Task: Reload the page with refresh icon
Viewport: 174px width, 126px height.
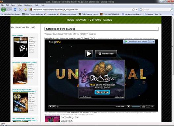Action: (x=15, y=10)
